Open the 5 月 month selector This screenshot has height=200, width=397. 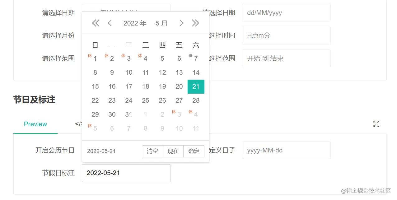[x=161, y=23]
